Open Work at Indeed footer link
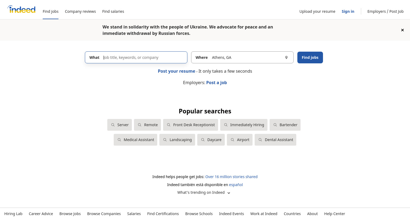410x222 pixels. 264,214
